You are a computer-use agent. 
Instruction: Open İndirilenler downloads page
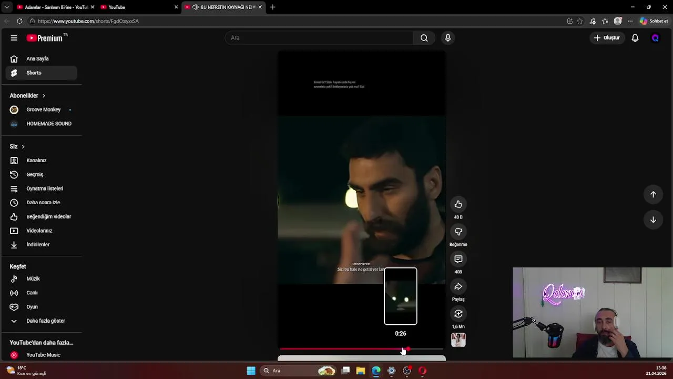pos(41,244)
